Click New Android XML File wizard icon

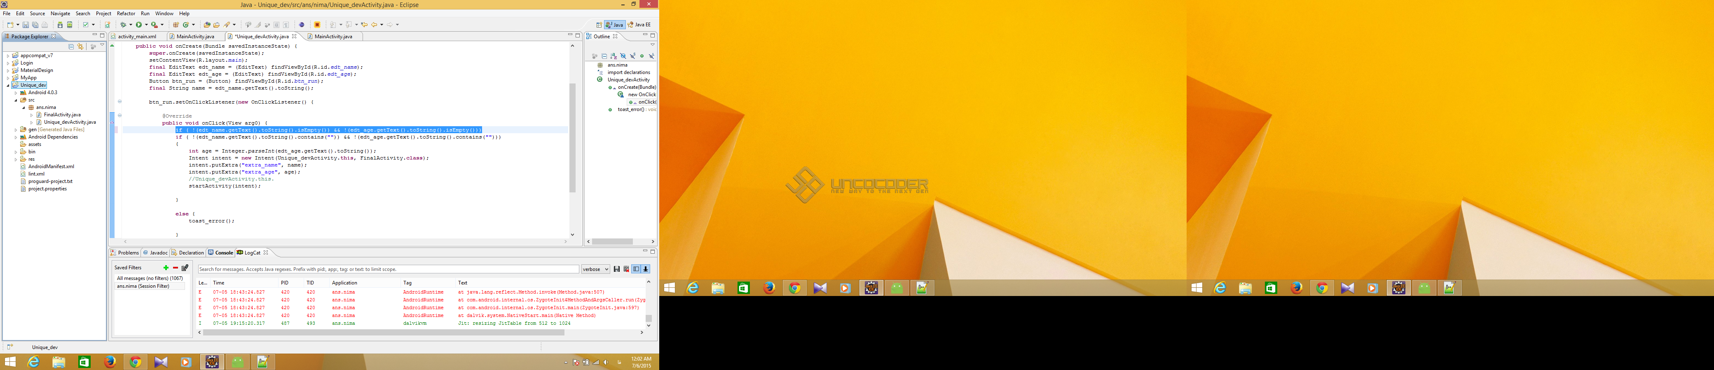(x=107, y=25)
